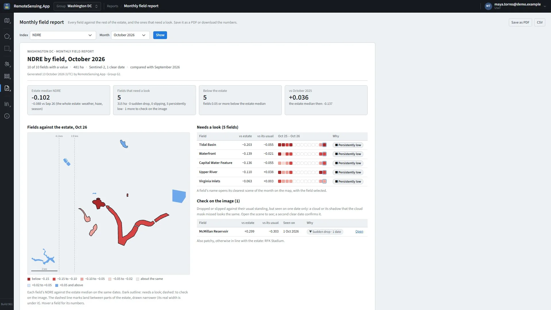Open the three-columns compare icon in the sidebar
551x310 pixels.
tap(7, 76)
